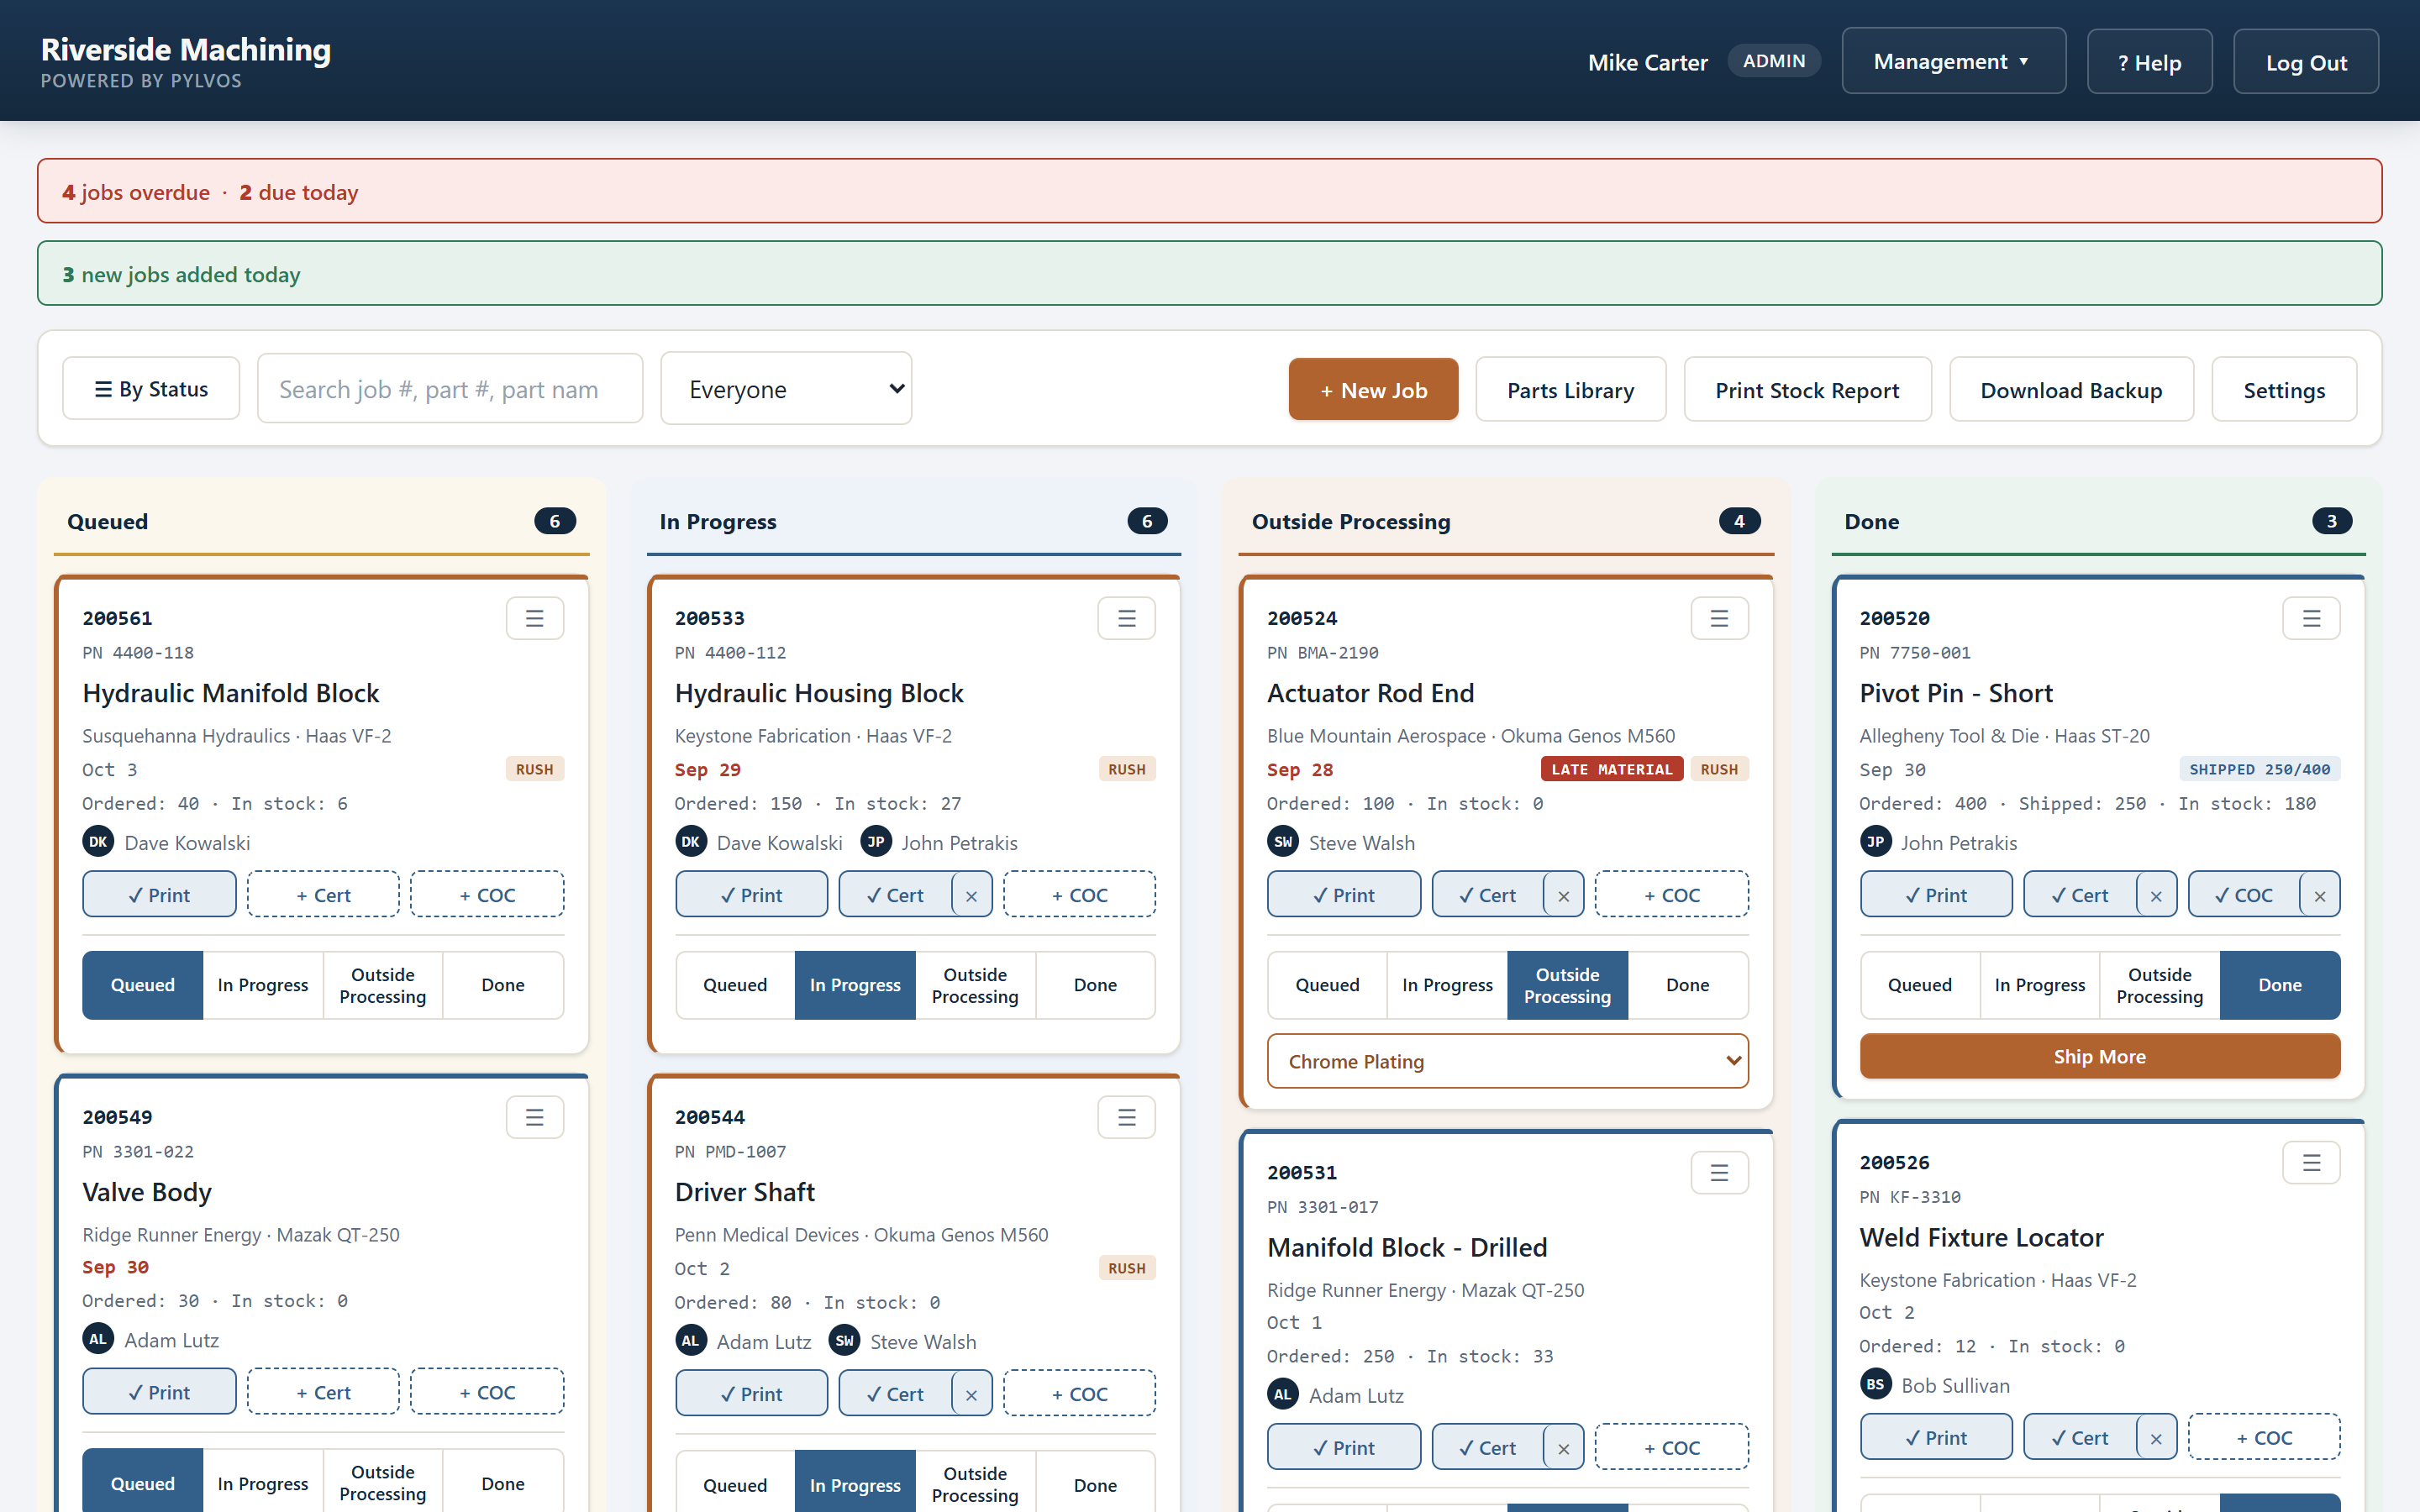This screenshot has width=2420, height=1512.
Task: Remove the Cert from job 200531
Action: [x=1564, y=1448]
